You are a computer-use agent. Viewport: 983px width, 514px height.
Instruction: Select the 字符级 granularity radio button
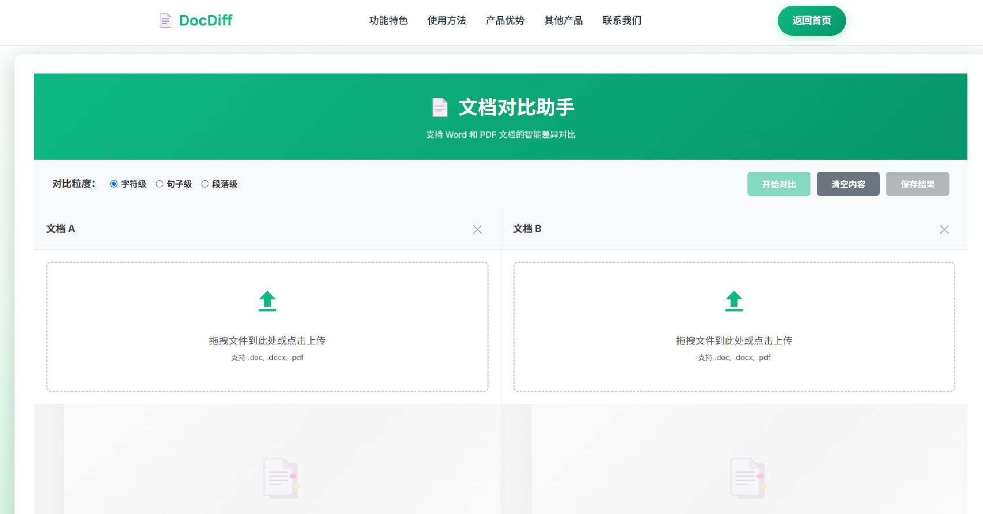113,184
